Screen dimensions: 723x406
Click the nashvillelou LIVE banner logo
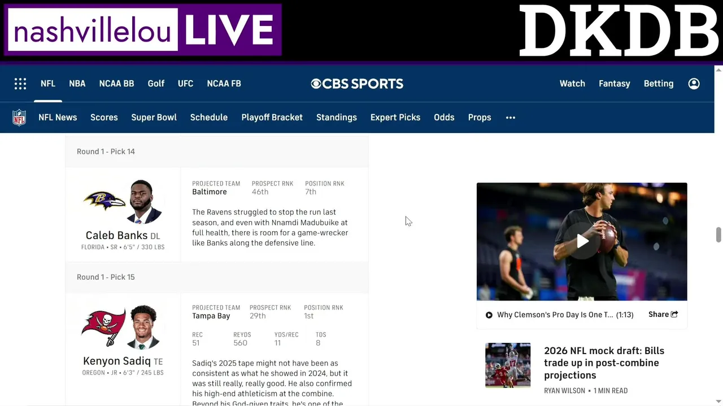(x=143, y=30)
